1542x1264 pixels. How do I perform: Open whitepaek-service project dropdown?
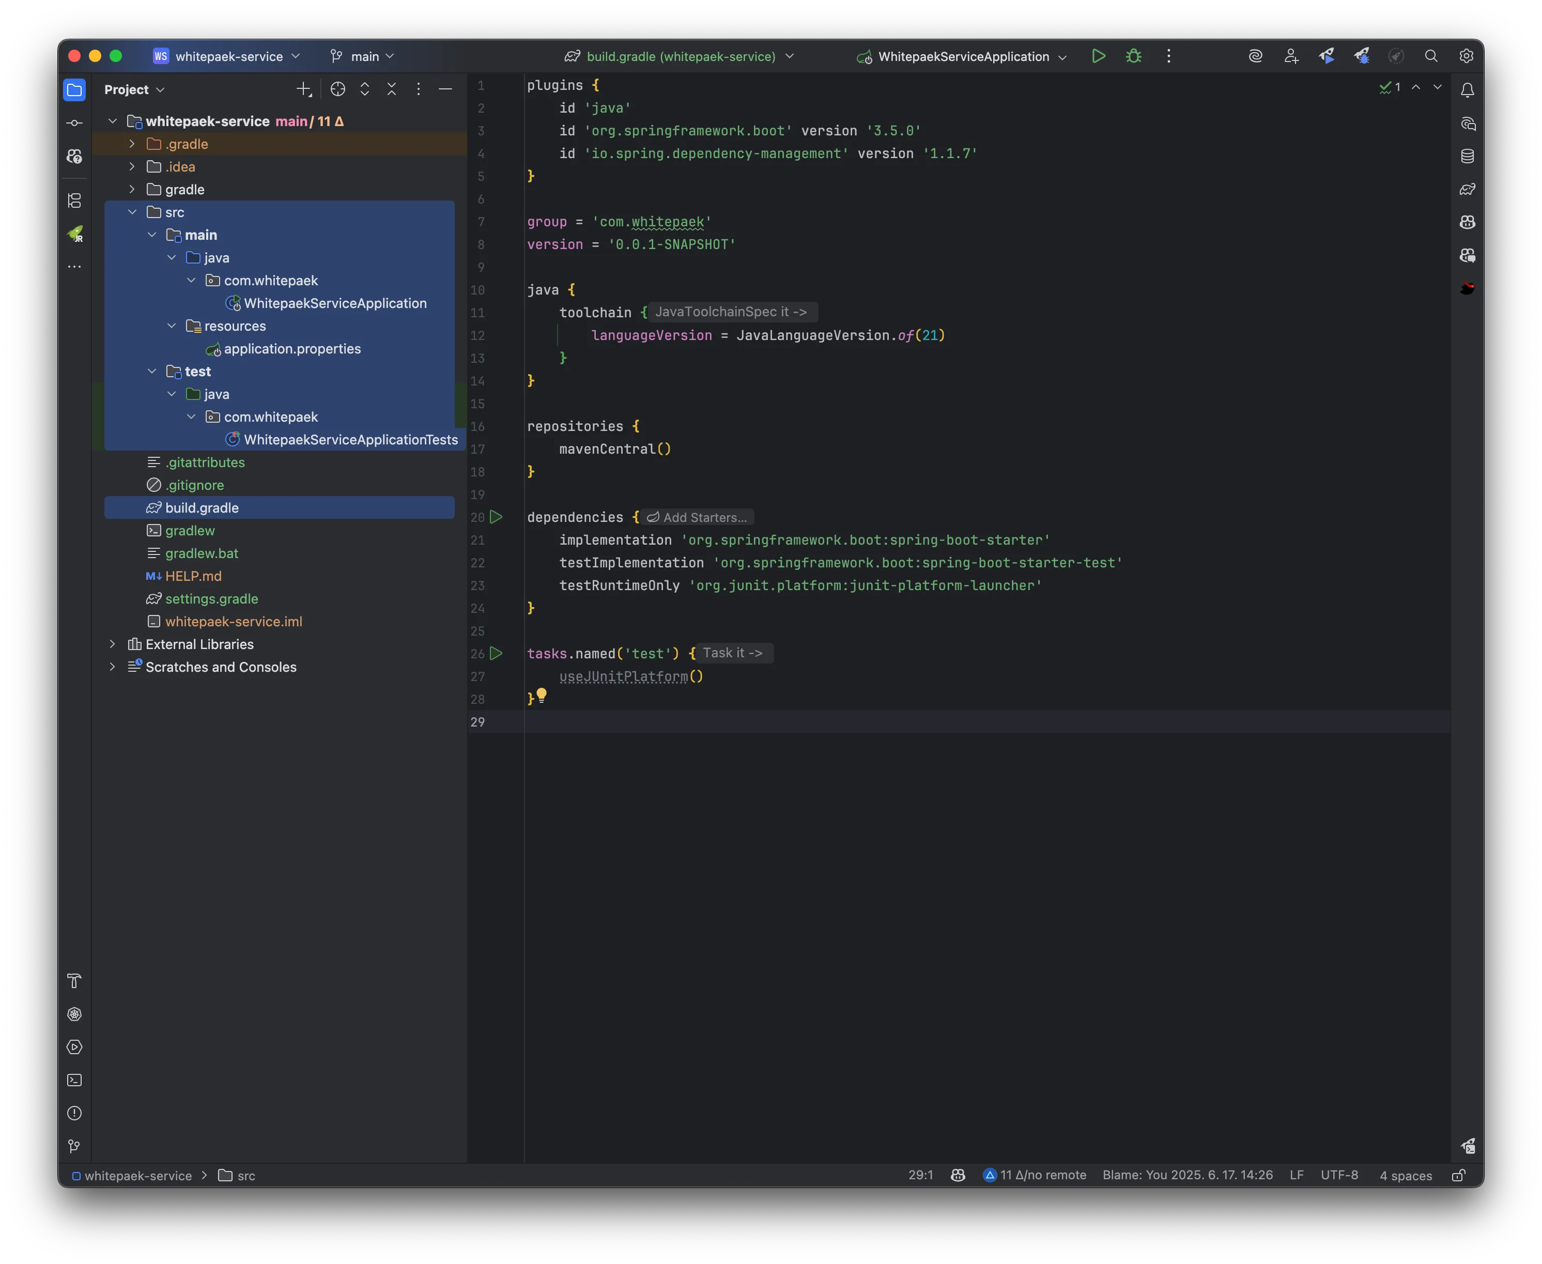(228, 56)
